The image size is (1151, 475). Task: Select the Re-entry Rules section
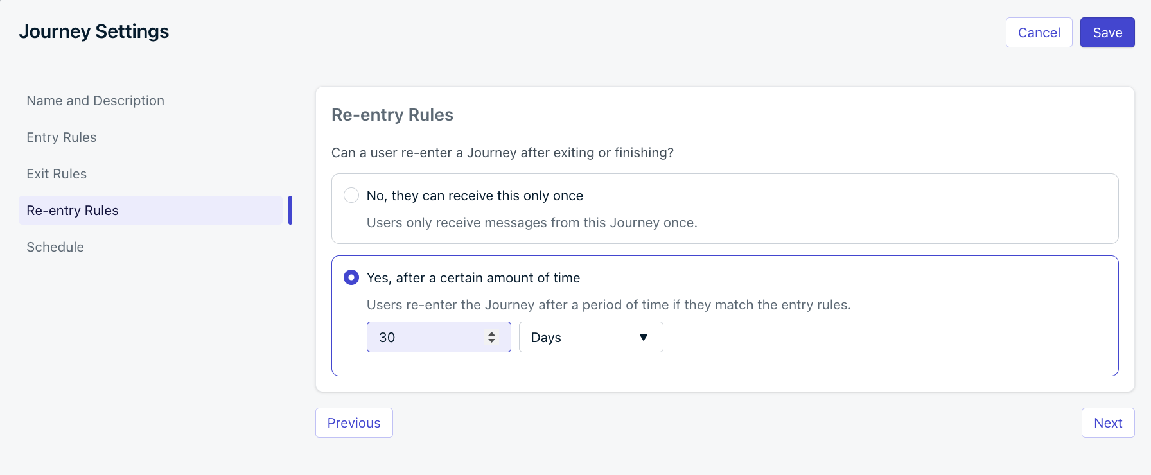72,210
